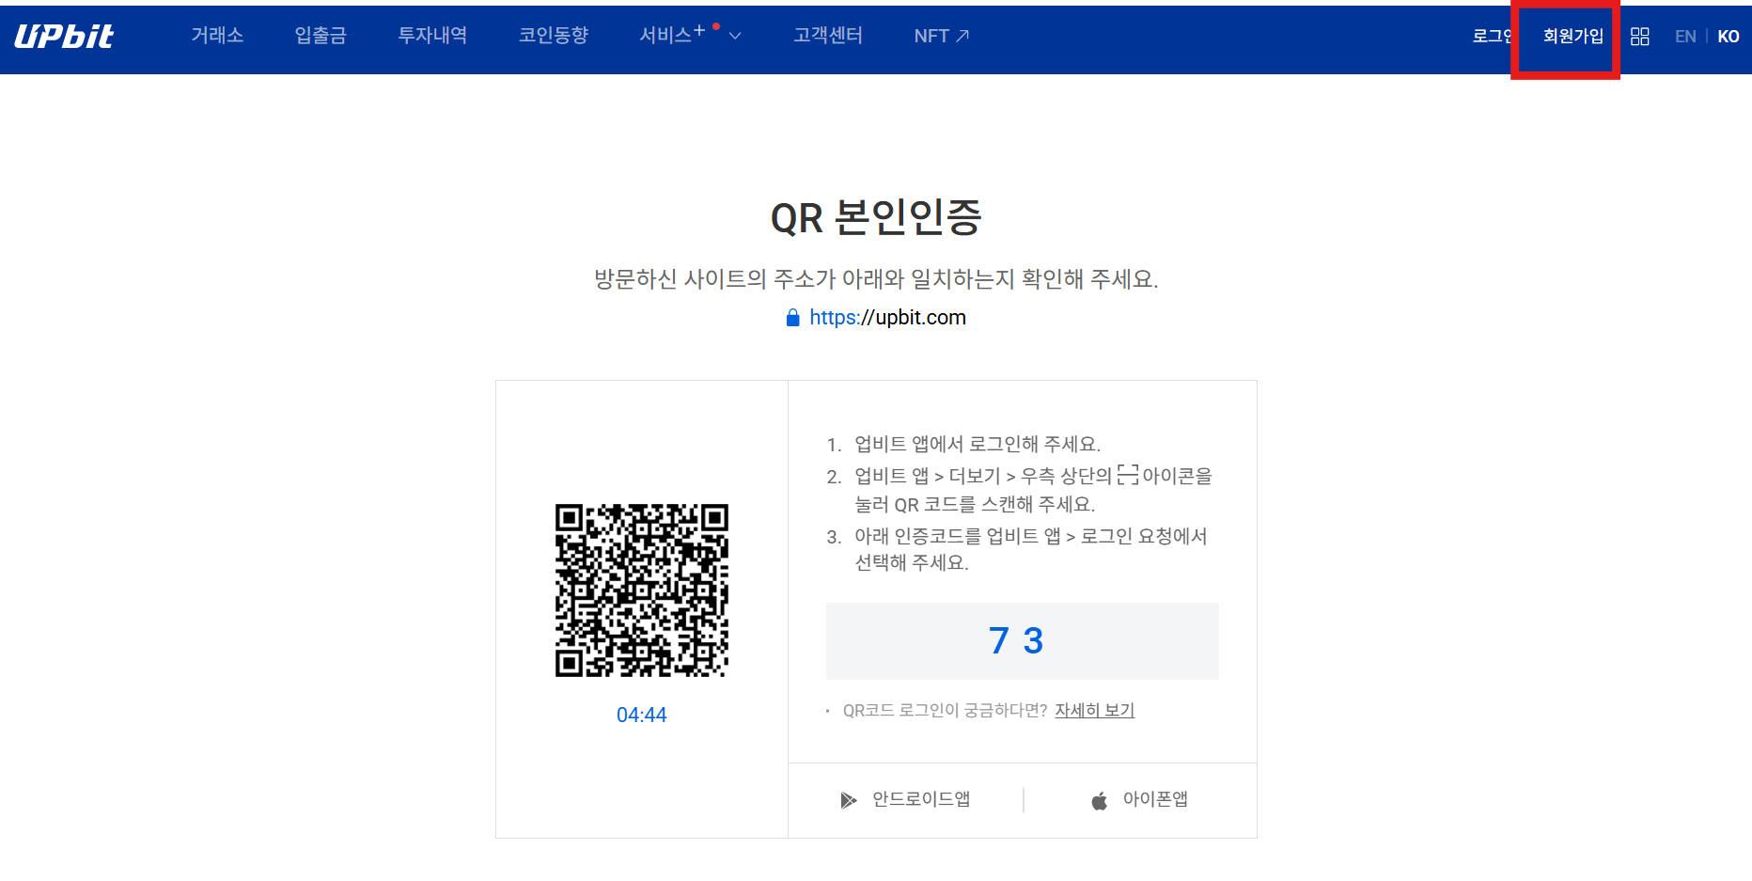
Task: Open the 코인동향 menu
Action: tap(554, 36)
